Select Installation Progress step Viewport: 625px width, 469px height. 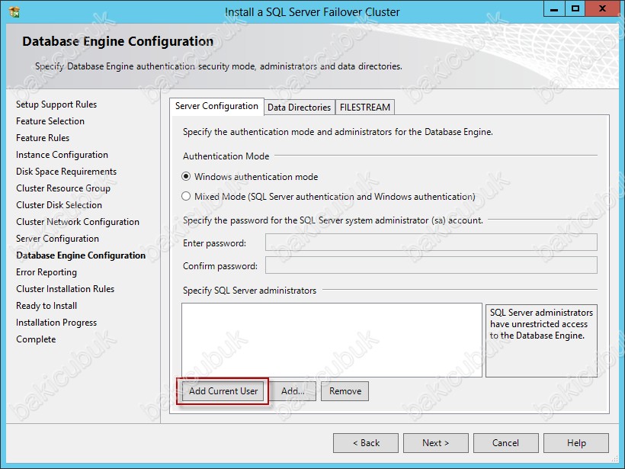[x=56, y=323]
